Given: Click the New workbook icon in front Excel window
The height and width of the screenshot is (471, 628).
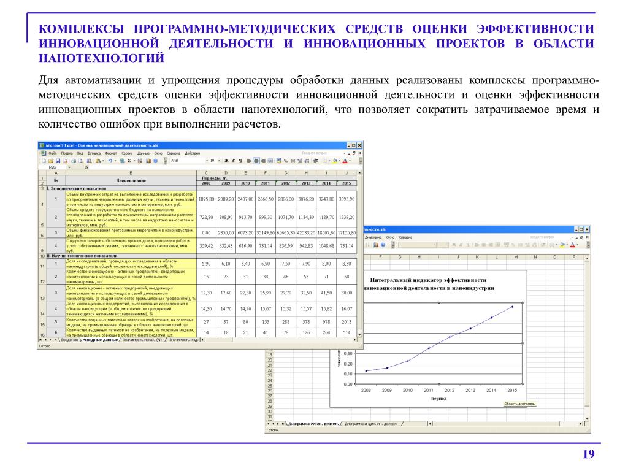Looking at the screenshot, I should click(44, 161).
